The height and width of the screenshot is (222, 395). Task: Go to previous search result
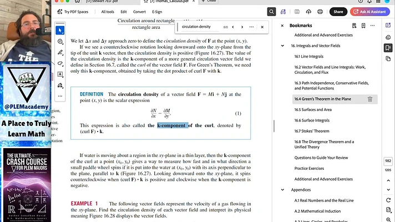233,27
